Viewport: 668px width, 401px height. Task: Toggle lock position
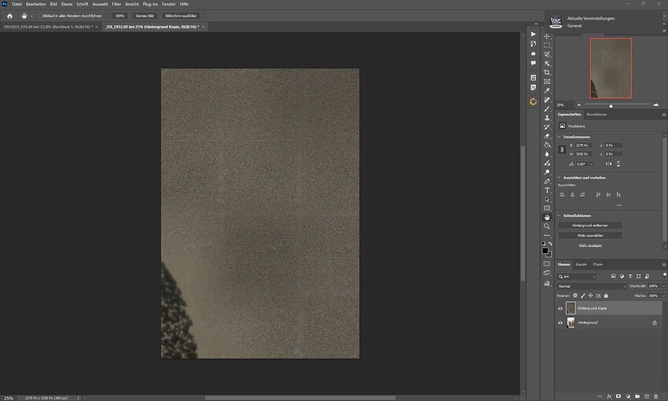coord(590,296)
